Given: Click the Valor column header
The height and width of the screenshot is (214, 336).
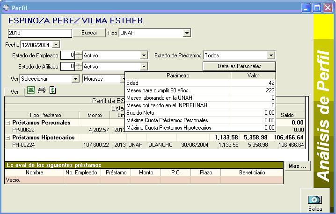Looking at the screenshot, I should [x=253, y=76].
